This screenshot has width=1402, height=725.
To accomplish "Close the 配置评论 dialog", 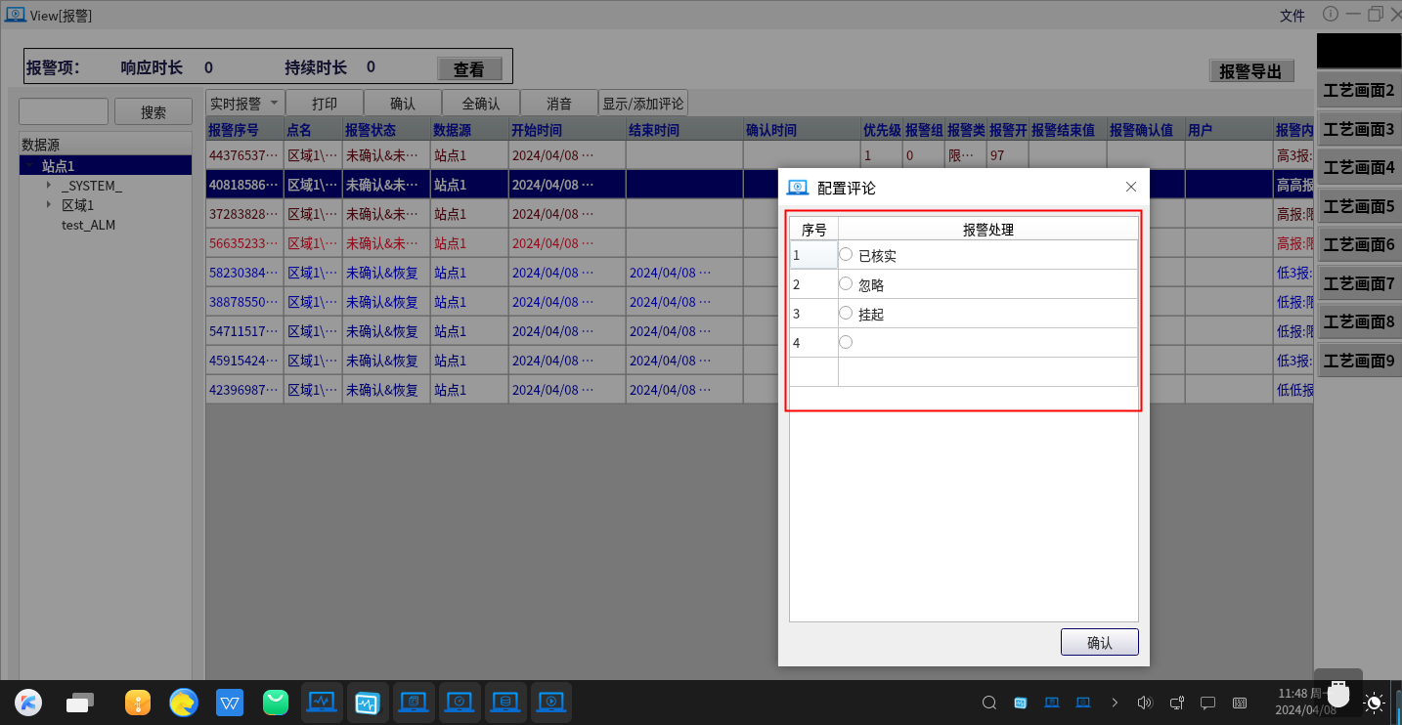I will pos(1131,187).
